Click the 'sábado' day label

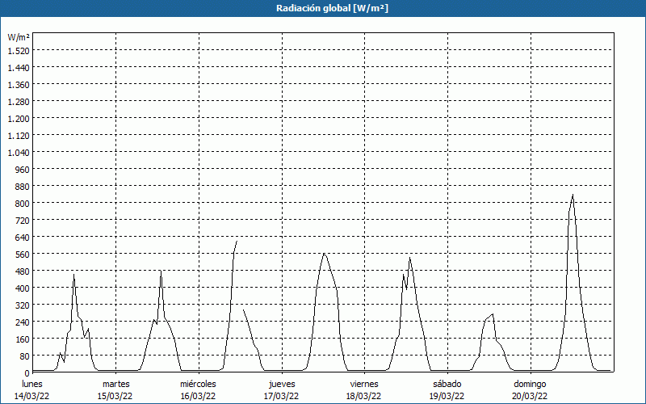[447, 384]
